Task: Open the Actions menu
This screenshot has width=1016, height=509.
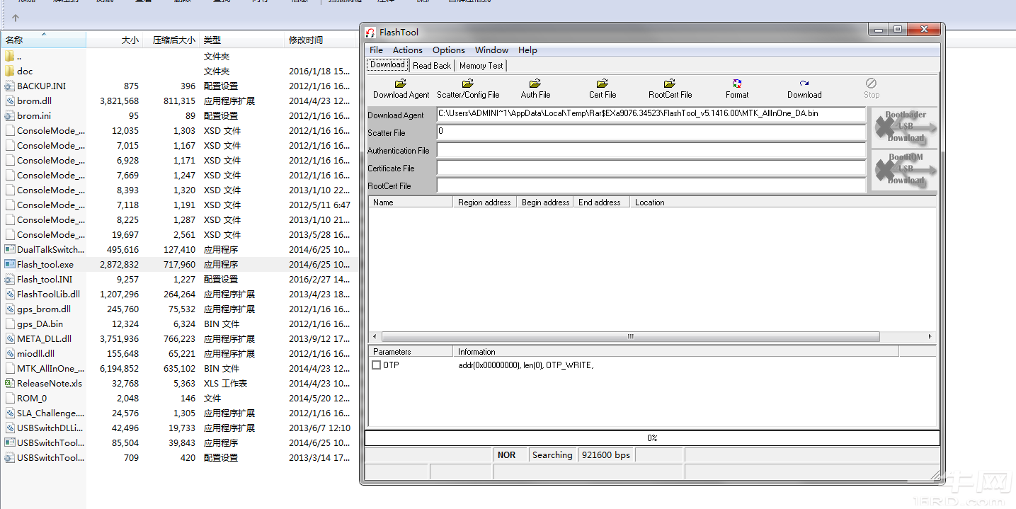Action: tap(407, 50)
